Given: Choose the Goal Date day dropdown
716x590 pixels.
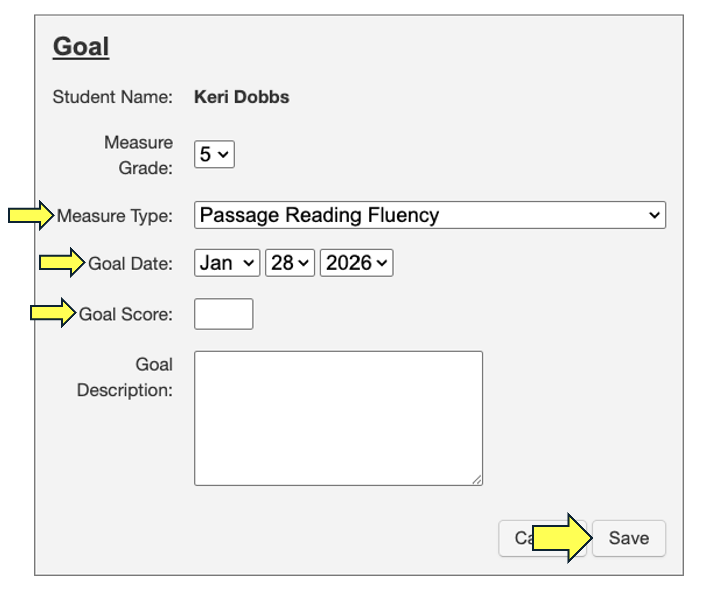Looking at the screenshot, I should click(x=290, y=263).
